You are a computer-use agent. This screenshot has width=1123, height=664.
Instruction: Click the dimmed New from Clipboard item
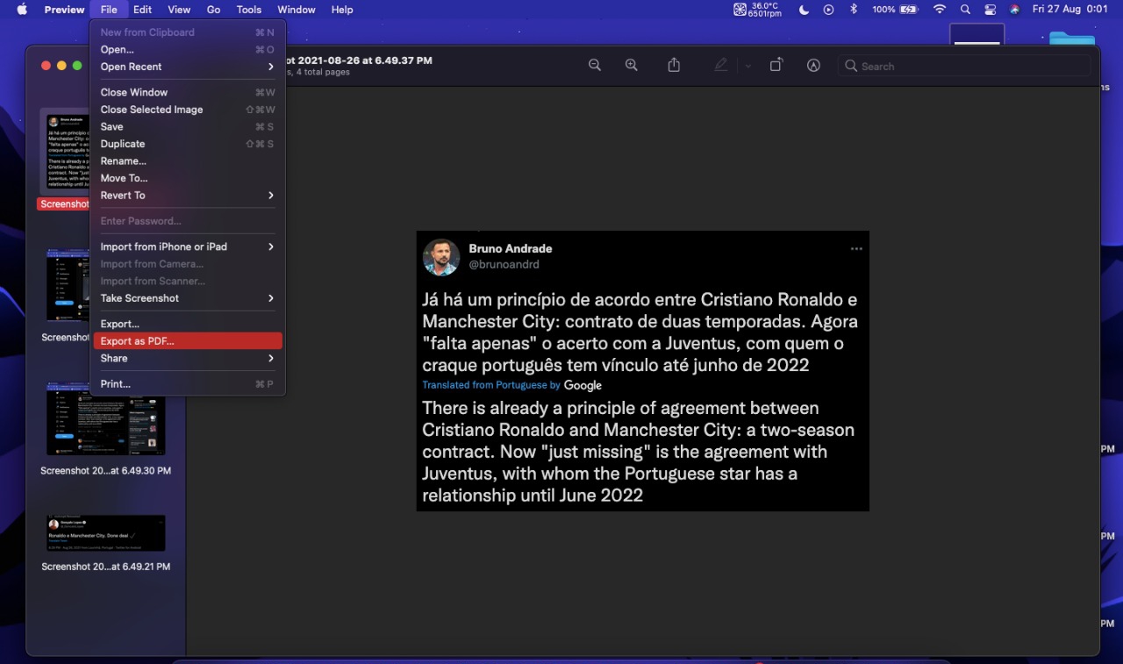(x=188, y=32)
